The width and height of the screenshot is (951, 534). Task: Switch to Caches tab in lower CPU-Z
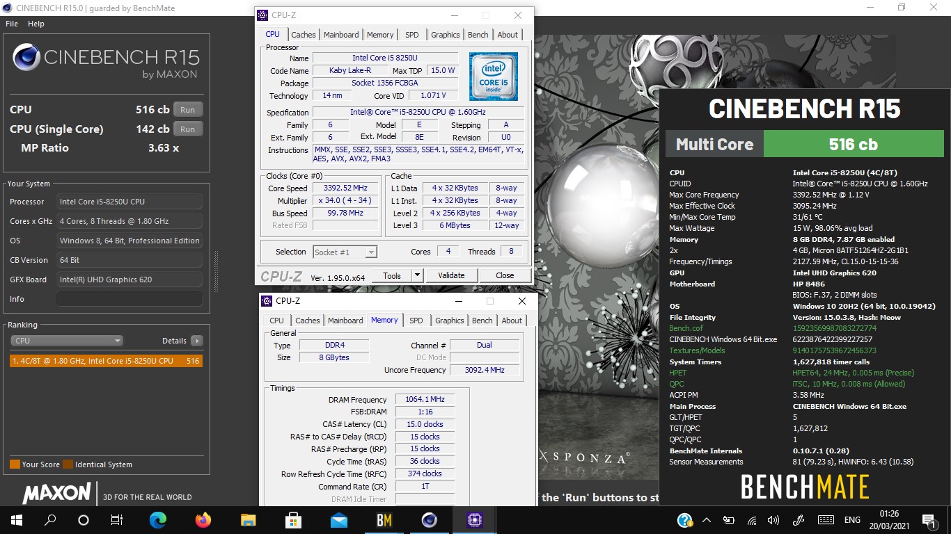pyautogui.click(x=307, y=321)
